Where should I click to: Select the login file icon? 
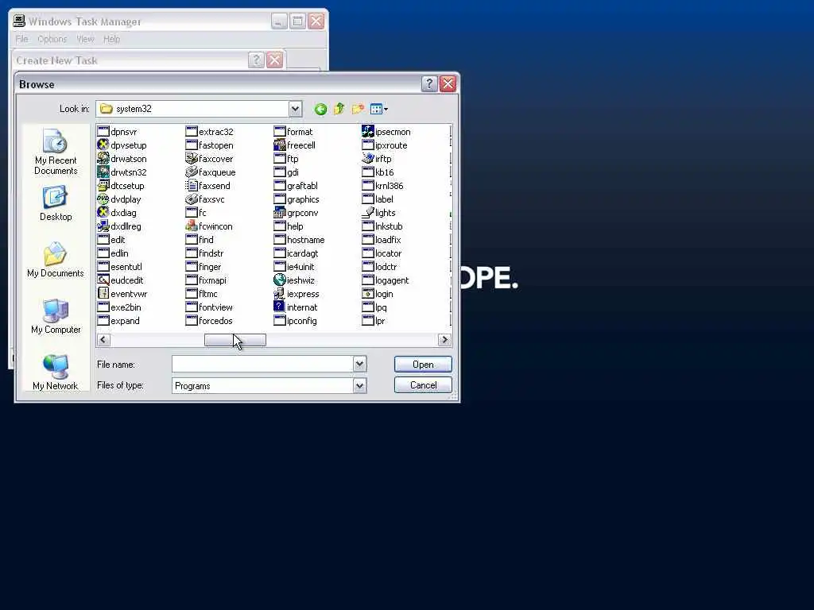pyautogui.click(x=368, y=294)
